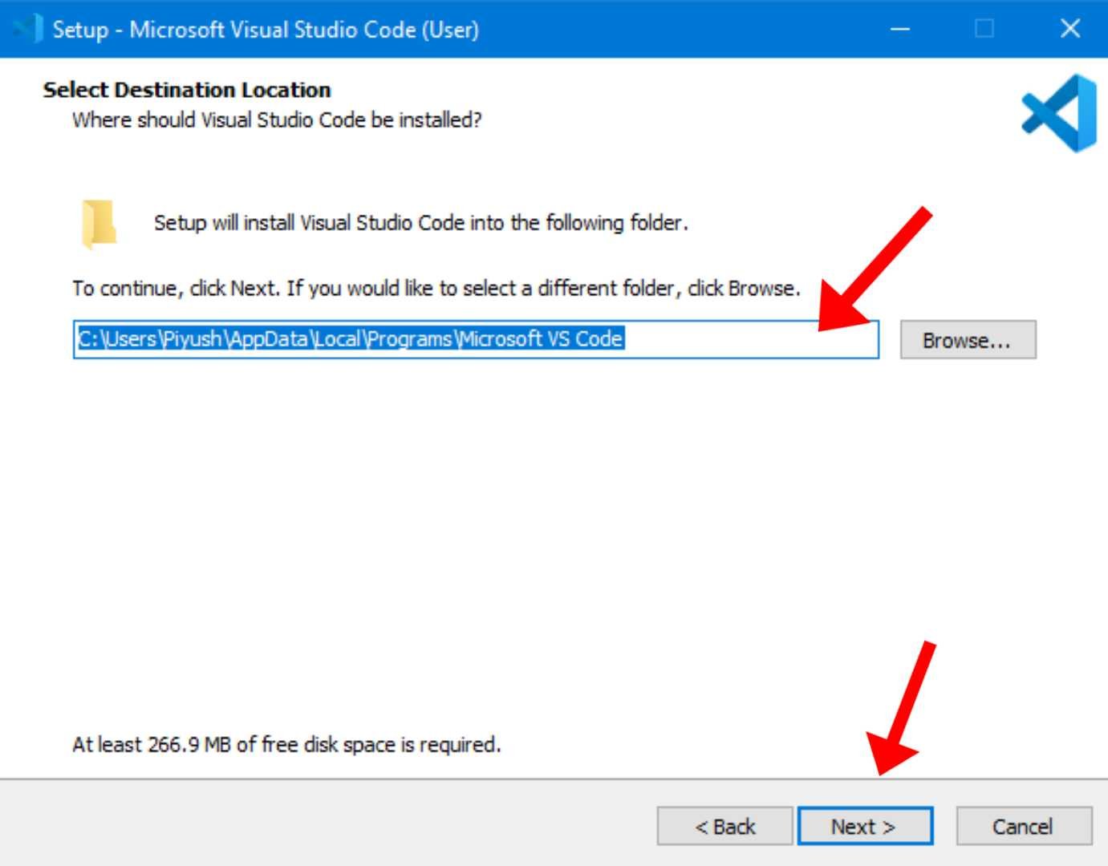Viewport: 1108px width, 866px height.
Task: Click the VS Code icon in title bar
Action: pos(26,29)
